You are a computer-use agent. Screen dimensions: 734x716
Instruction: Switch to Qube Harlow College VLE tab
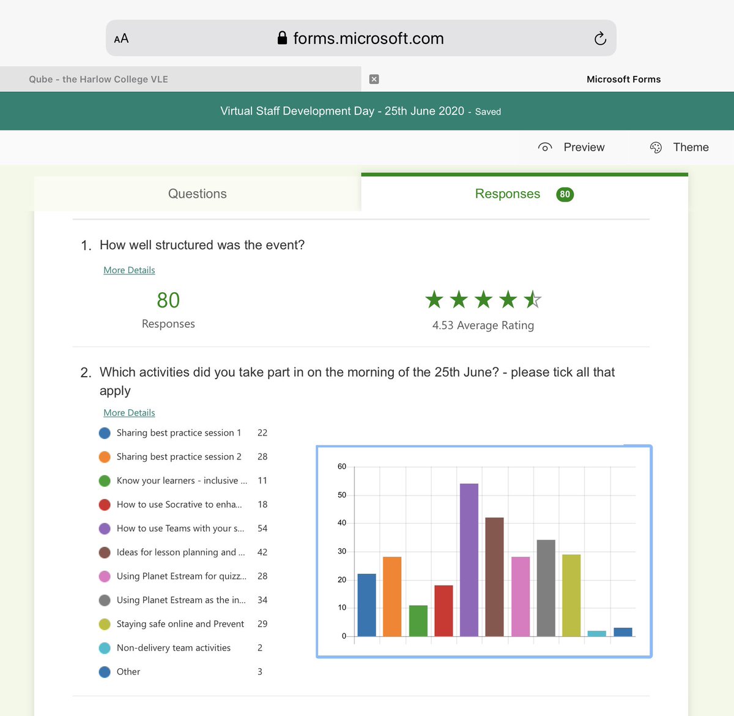click(180, 79)
